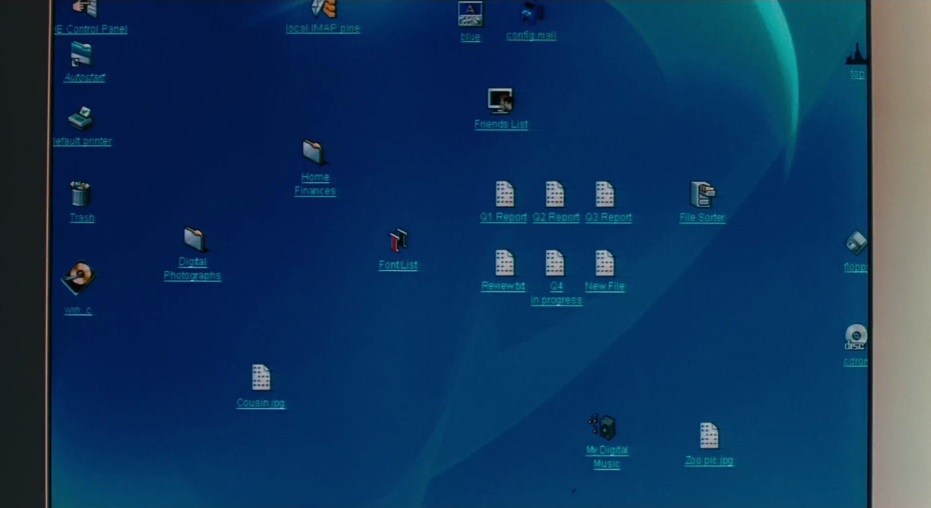Open the Cousin.jpg file icon
This screenshot has width=931, height=508.
tap(261, 378)
